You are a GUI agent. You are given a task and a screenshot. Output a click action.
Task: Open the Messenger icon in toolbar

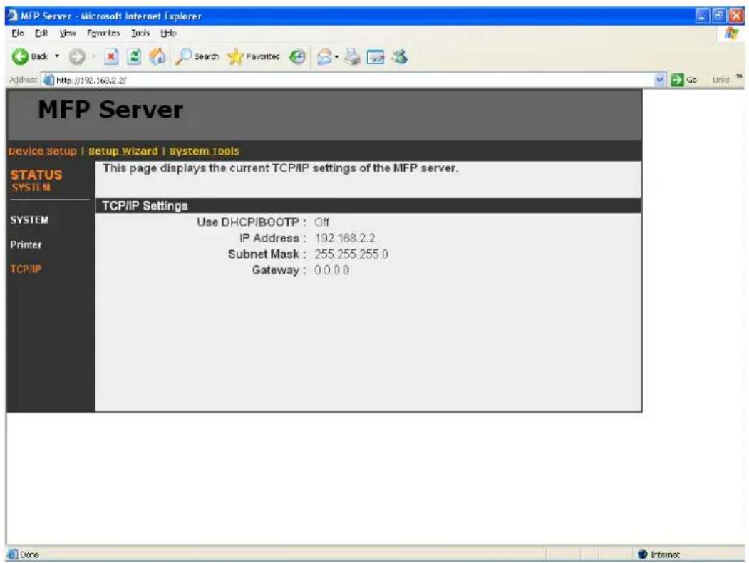pyautogui.click(x=399, y=56)
